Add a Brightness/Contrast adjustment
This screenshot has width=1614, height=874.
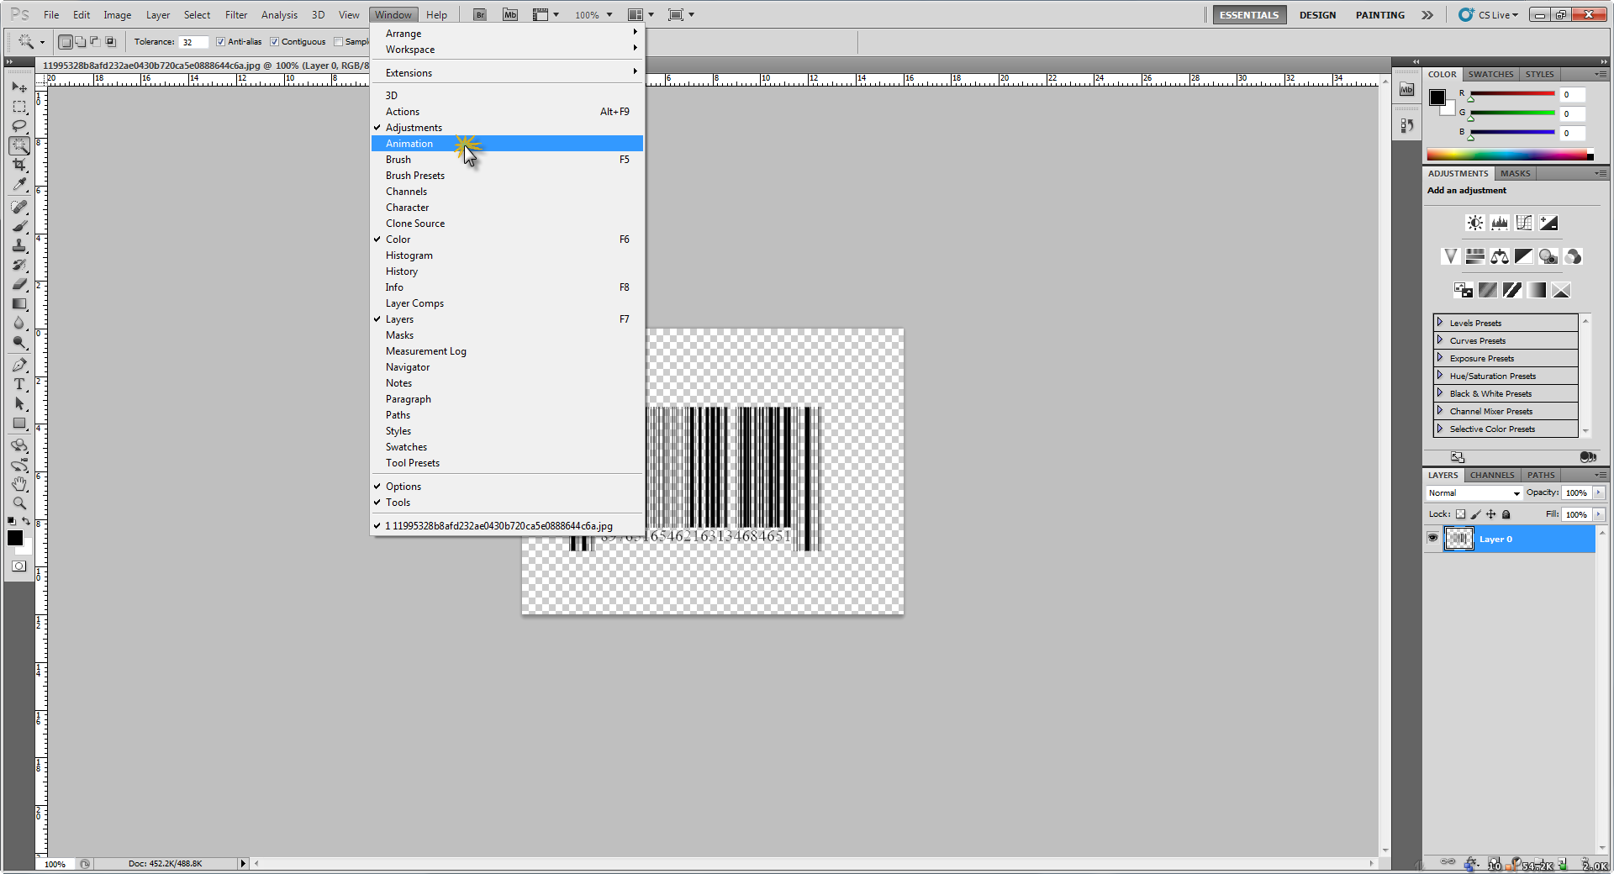[1475, 223]
